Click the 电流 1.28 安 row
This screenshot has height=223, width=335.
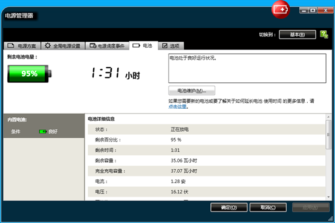click(x=206, y=181)
